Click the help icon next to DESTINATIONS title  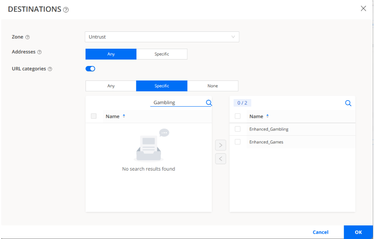point(66,10)
